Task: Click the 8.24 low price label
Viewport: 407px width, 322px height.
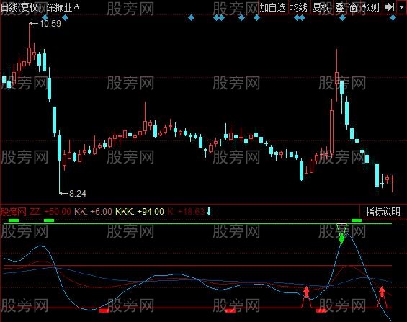Action: click(78, 194)
